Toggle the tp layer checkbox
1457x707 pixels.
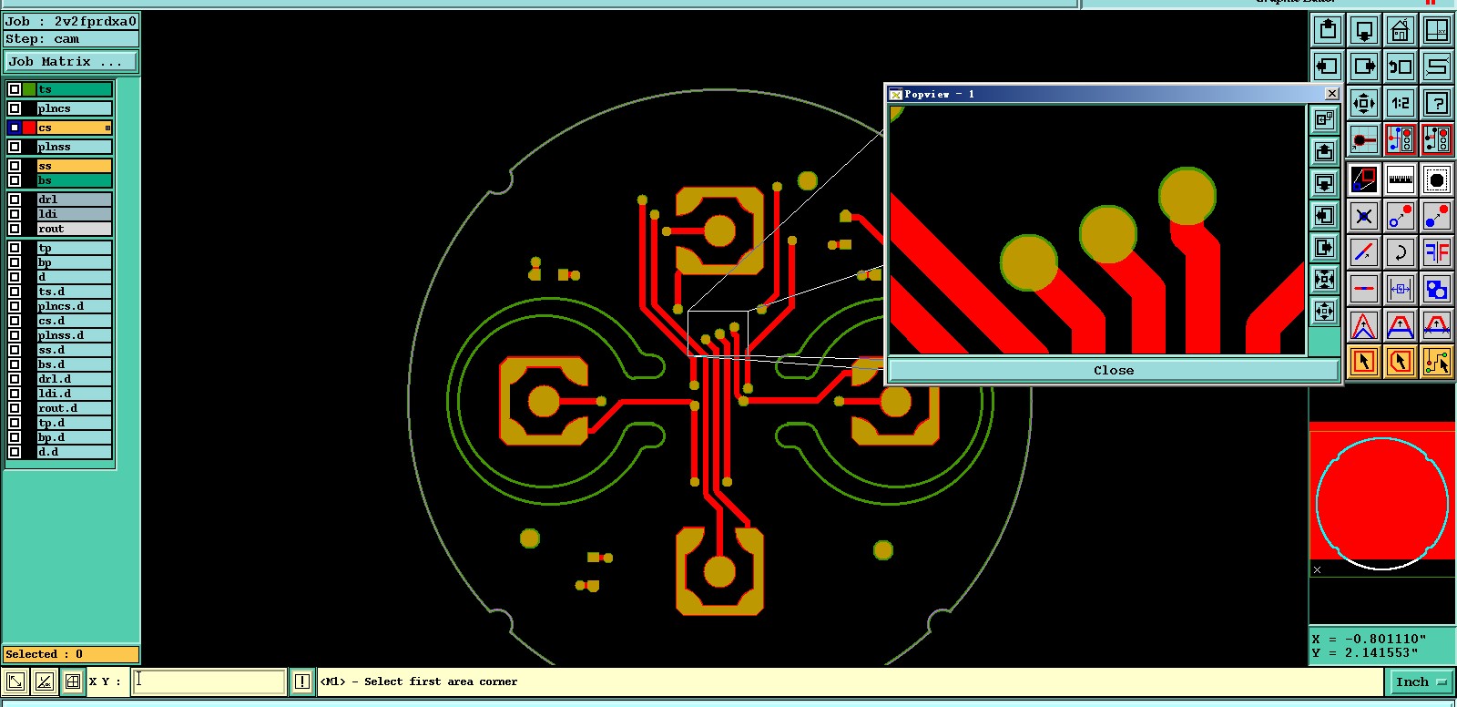tap(15, 248)
